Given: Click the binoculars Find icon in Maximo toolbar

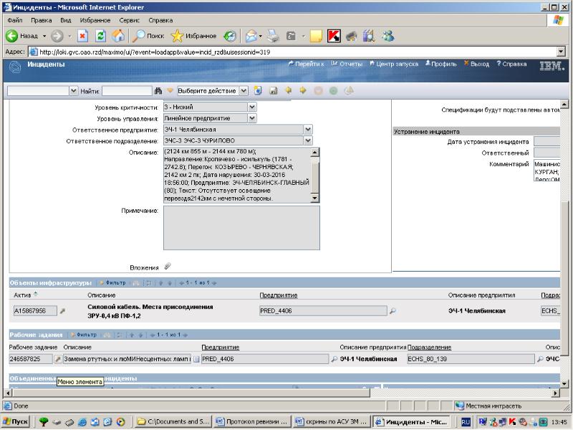Looking at the screenshot, I should [x=158, y=91].
